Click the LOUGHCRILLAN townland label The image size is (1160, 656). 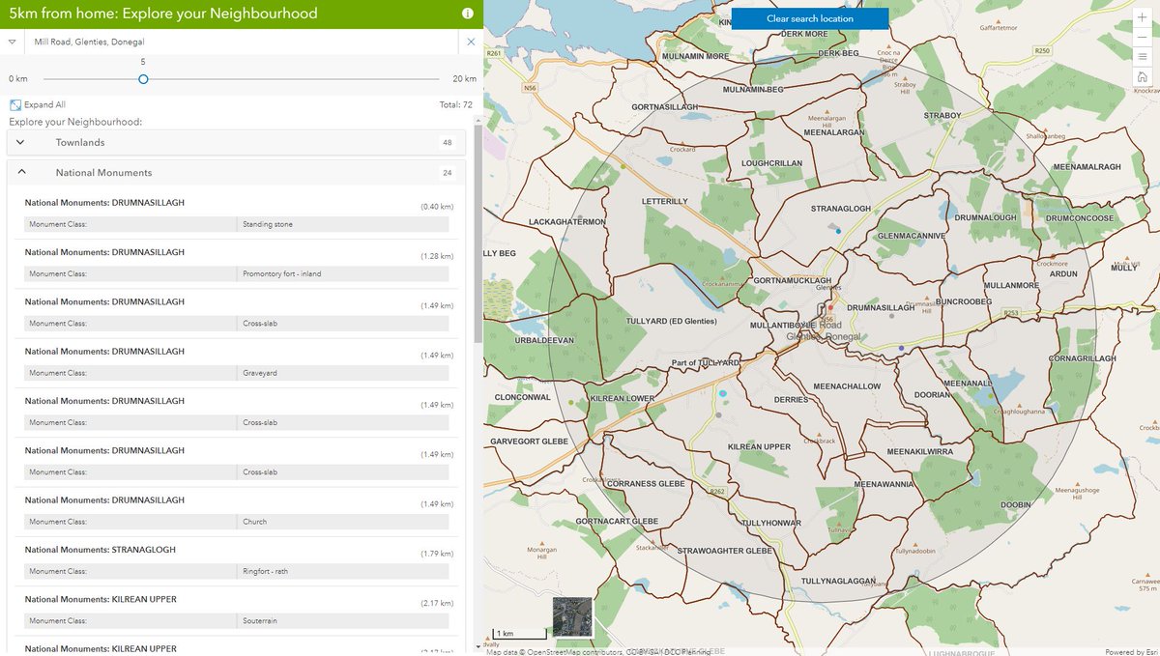pyautogui.click(x=771, y=163)
